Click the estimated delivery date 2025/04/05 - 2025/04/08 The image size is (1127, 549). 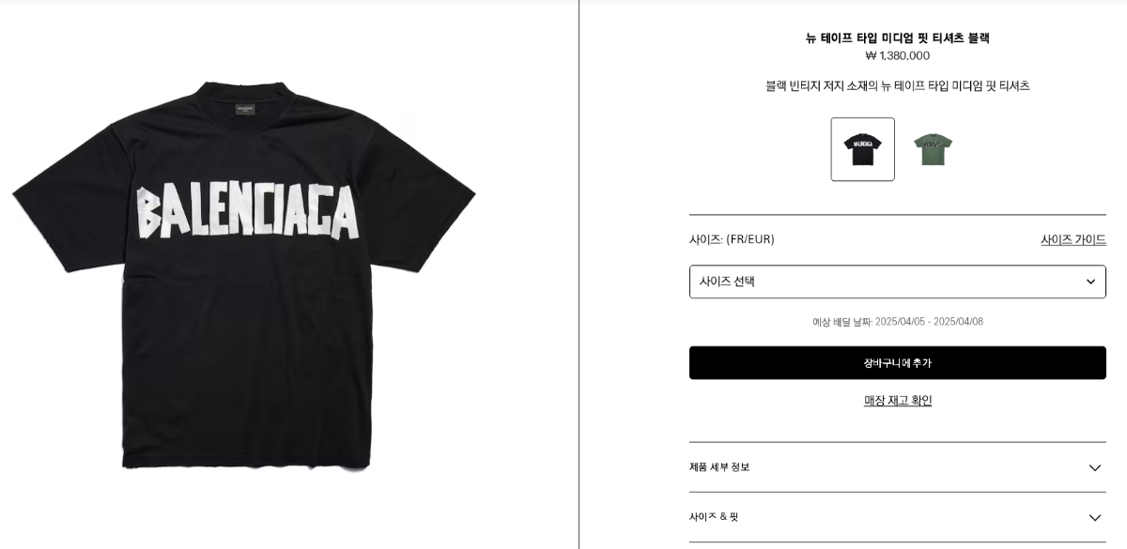point(929,322)
